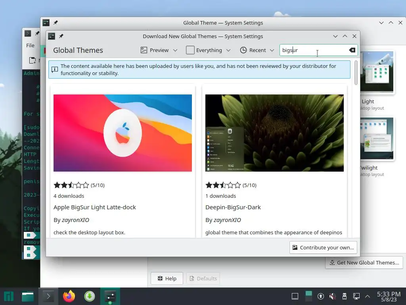Click the 1 downloads text
Screen dimensions: 406x305
tap(220, 196)
